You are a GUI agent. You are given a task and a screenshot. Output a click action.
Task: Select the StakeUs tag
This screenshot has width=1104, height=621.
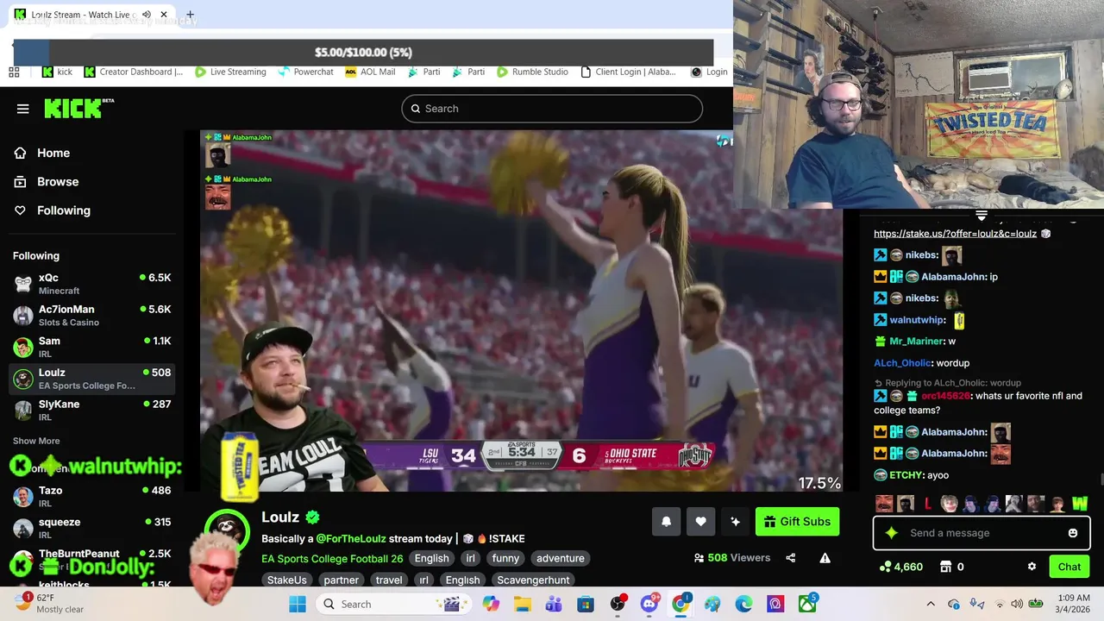287,580
